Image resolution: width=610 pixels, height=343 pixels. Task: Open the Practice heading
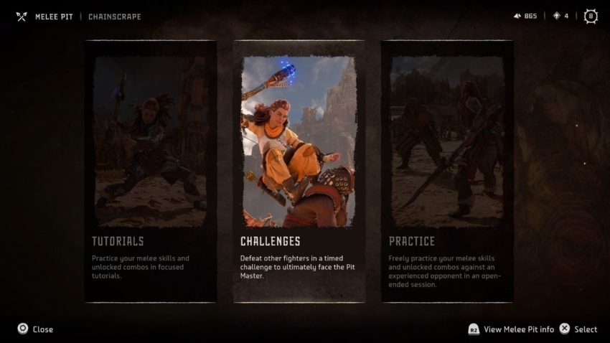(x=412, y=242)
